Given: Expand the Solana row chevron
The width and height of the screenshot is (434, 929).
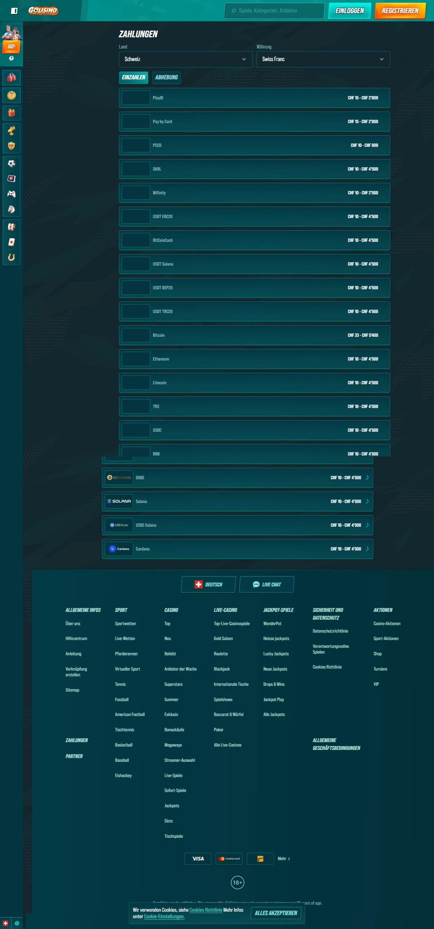Looking at the screenshot, I should point(367,501).
